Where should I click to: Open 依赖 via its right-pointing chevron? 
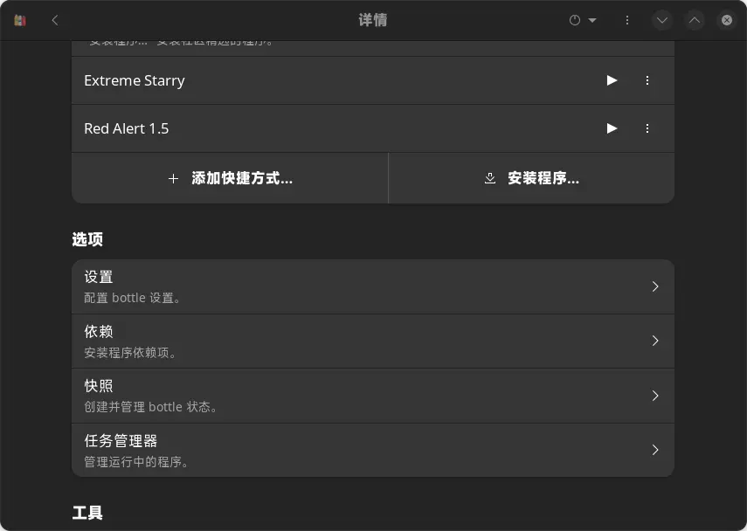pos(655,341)
